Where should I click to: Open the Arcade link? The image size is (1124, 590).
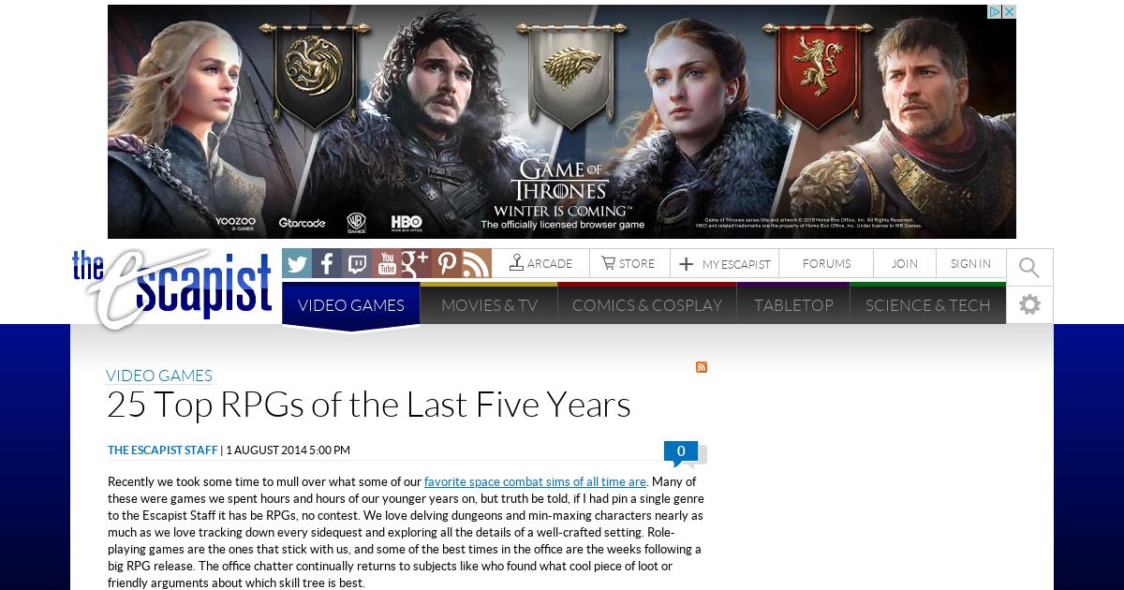tap(540, 263)
